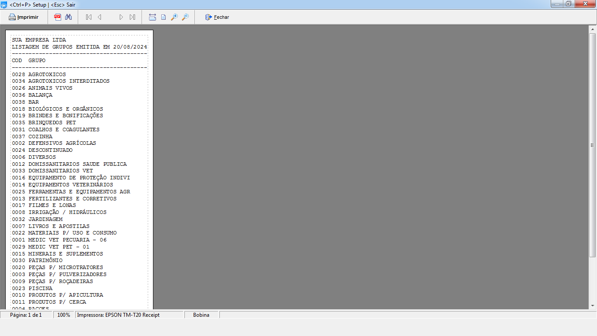
Task: Select the '0029 MEDIC VET PET - 01' row
Action: (51, 247)
